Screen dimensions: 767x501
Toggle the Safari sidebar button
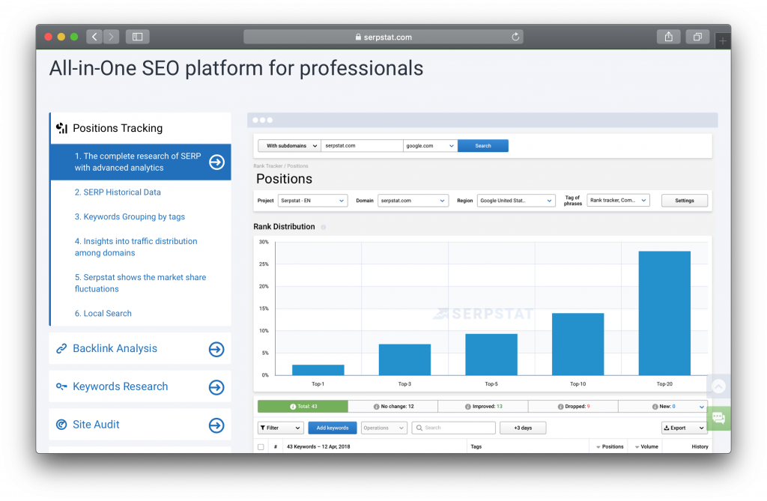point(138,37)
